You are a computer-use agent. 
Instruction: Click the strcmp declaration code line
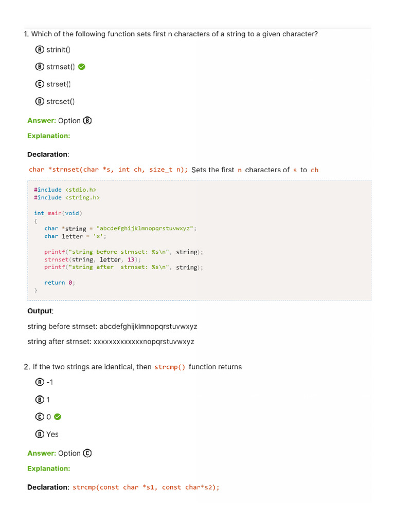pyautogui.click(x=146, y=487)
